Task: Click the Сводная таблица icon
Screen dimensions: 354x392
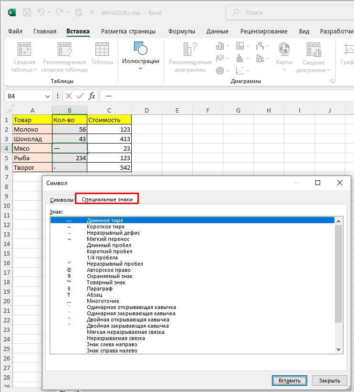Action: point(24,49)
